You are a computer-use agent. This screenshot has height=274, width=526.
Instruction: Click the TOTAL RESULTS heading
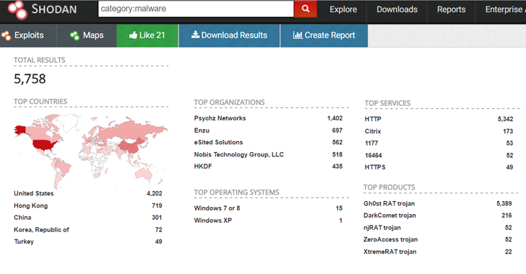tap(39, 61)
